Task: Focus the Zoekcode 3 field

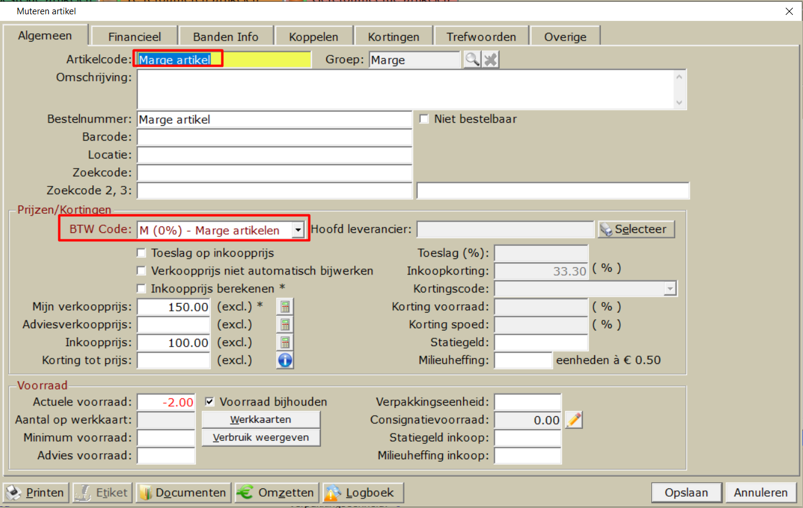Action: (x=553, y=191)
